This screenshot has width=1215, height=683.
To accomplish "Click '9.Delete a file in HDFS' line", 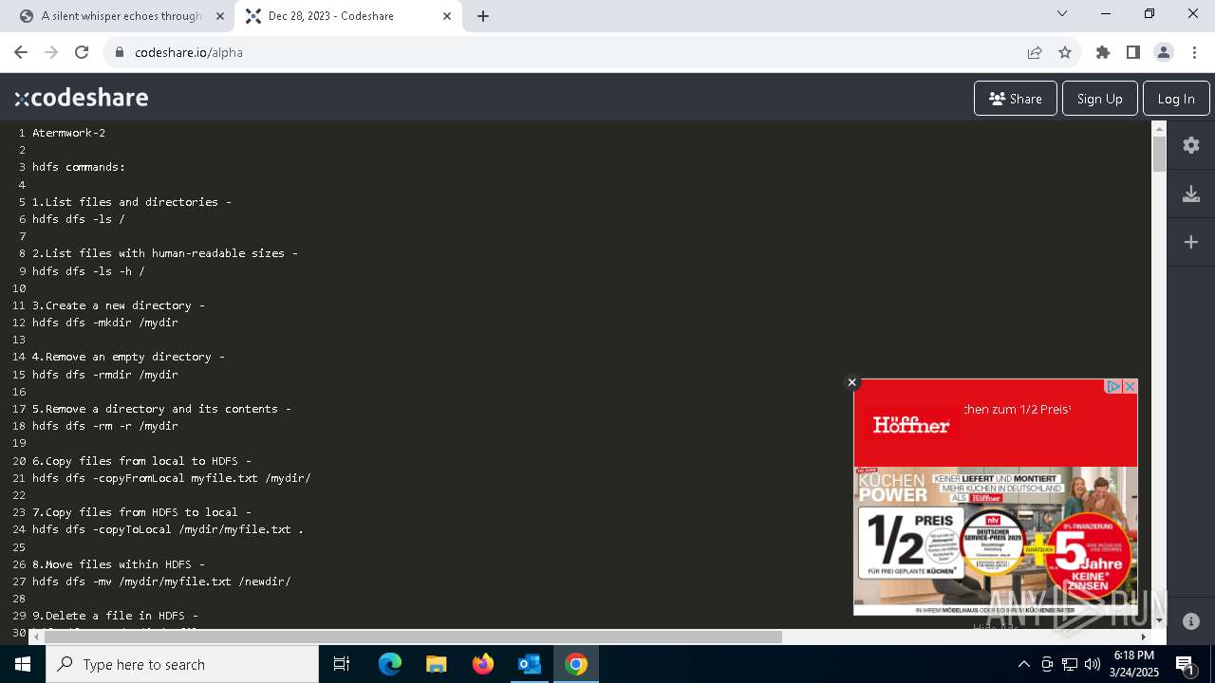I will [x=115, y=616].
